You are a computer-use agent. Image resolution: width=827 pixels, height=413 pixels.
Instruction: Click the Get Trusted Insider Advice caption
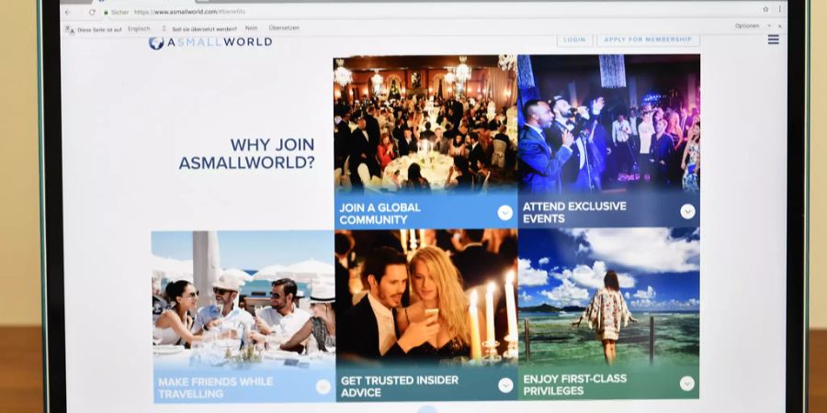[x=400, y=386]
